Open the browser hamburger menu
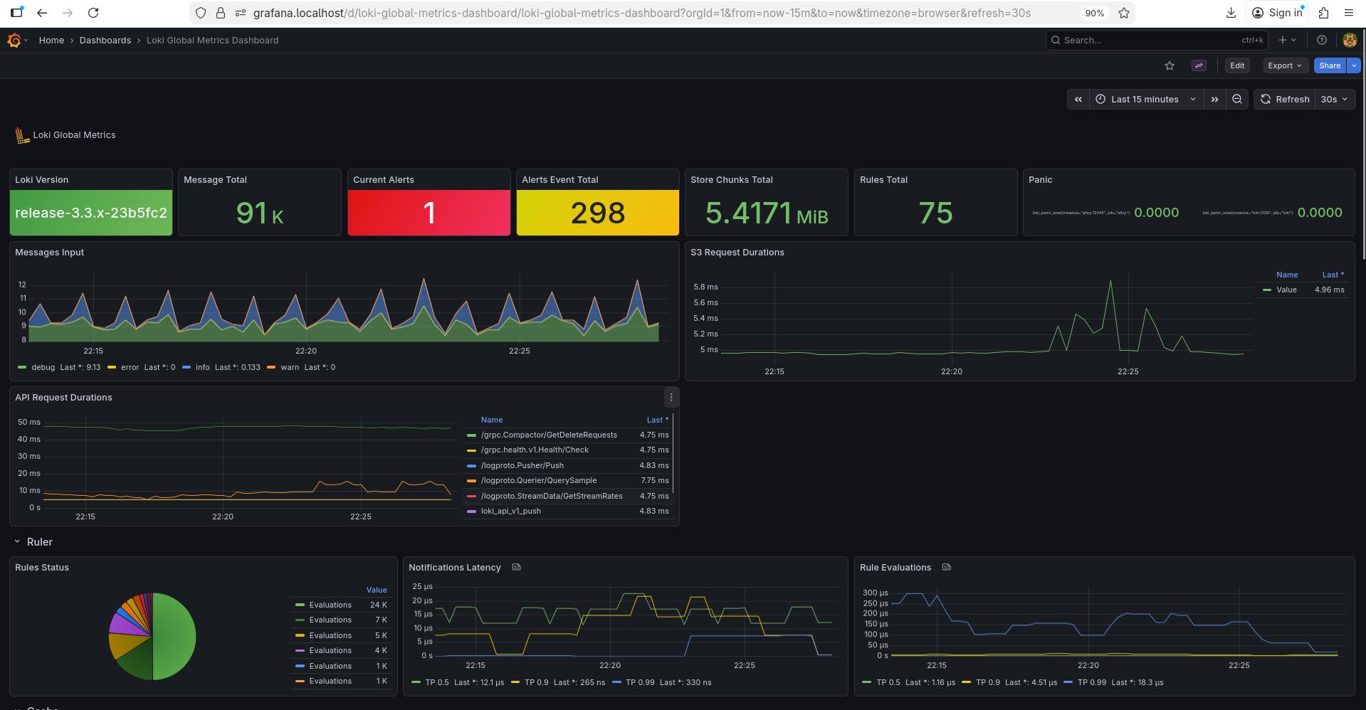The width and height of the screenshot is (1366, 710). click(1349, 13)
